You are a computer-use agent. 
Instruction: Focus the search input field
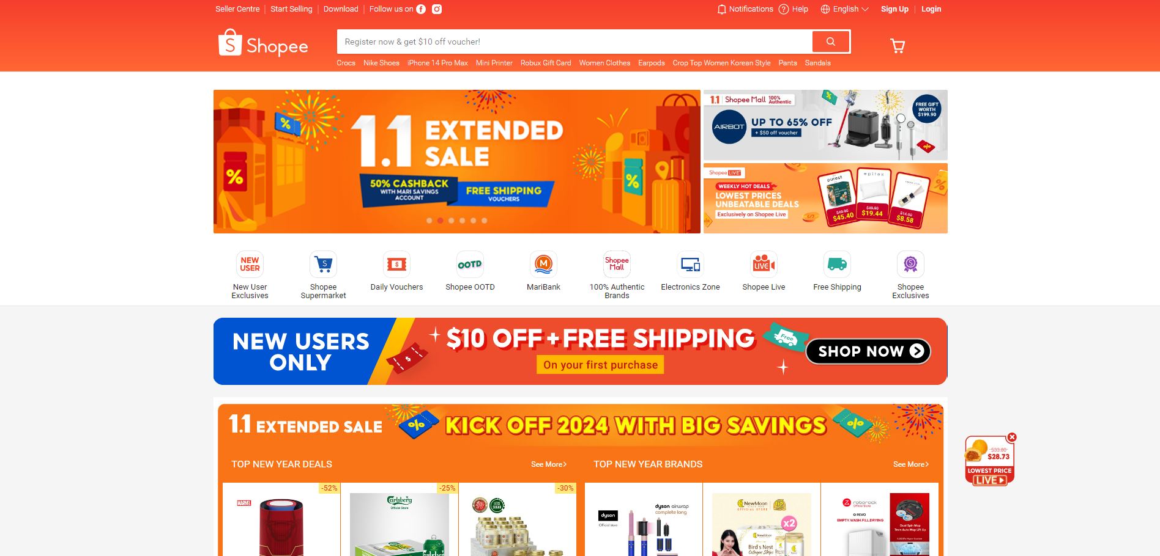[574, 42]
